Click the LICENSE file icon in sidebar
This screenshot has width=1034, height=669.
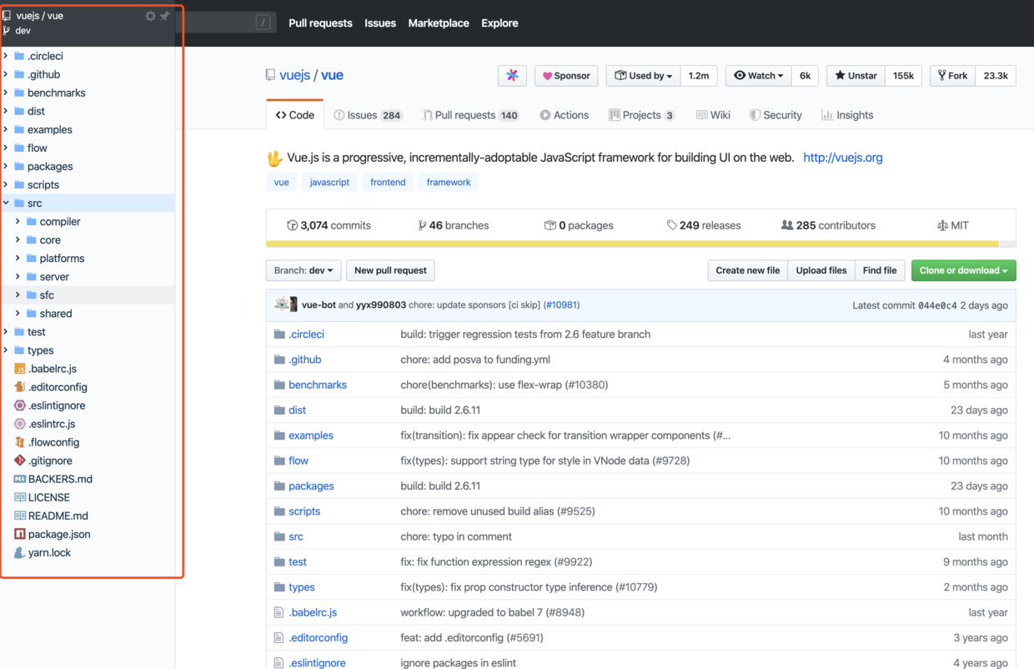pyautogui.click(x=20, y=497)
